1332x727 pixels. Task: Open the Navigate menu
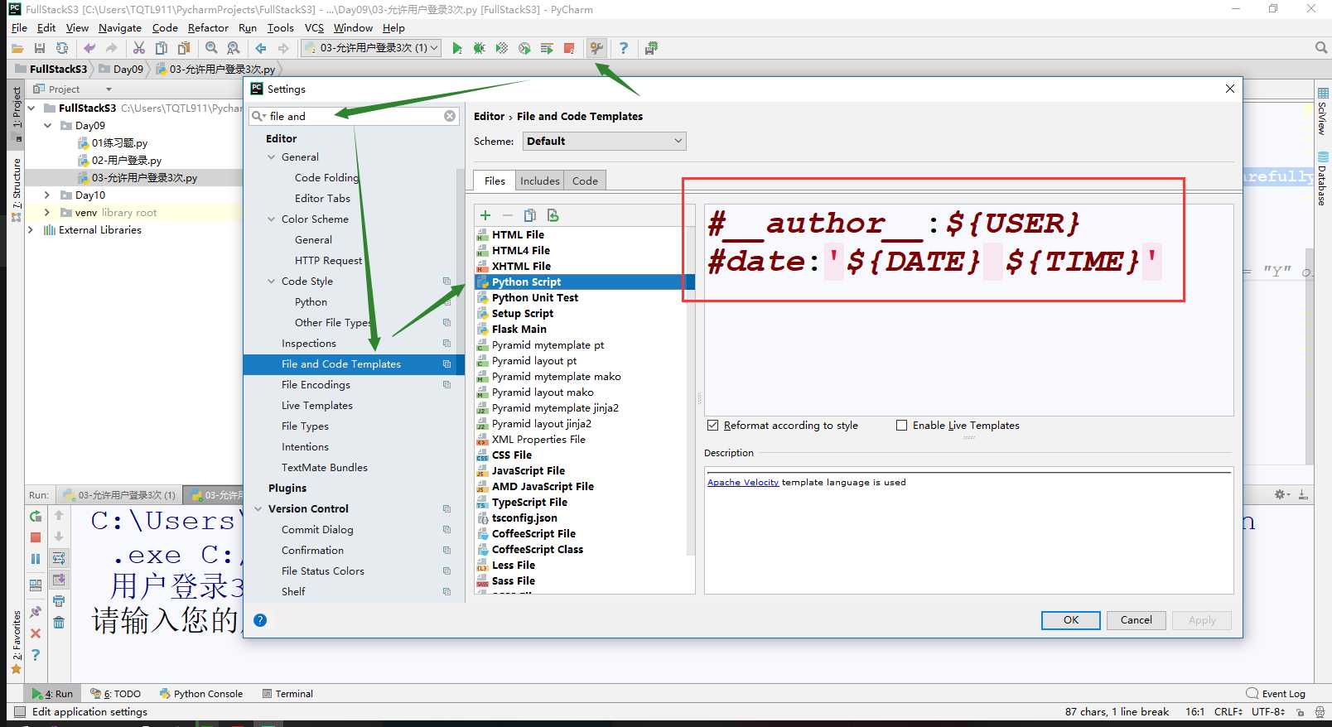coord(120,27)
